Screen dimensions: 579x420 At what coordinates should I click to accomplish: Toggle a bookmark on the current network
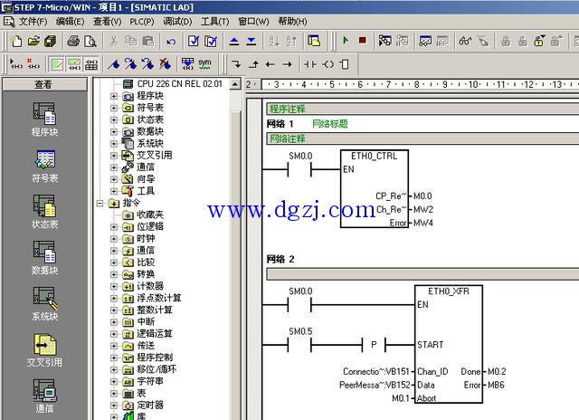(114, 64)
